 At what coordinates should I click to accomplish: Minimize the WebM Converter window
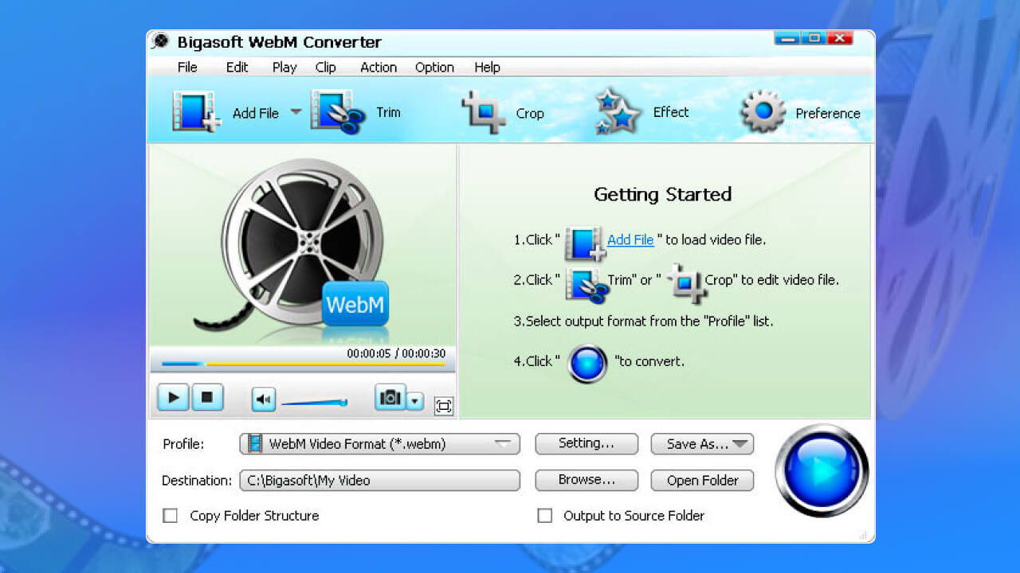pos(787,38)
